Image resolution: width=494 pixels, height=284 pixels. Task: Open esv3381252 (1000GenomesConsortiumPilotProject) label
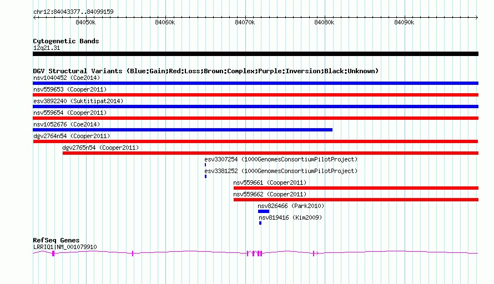tap(281, 171)
